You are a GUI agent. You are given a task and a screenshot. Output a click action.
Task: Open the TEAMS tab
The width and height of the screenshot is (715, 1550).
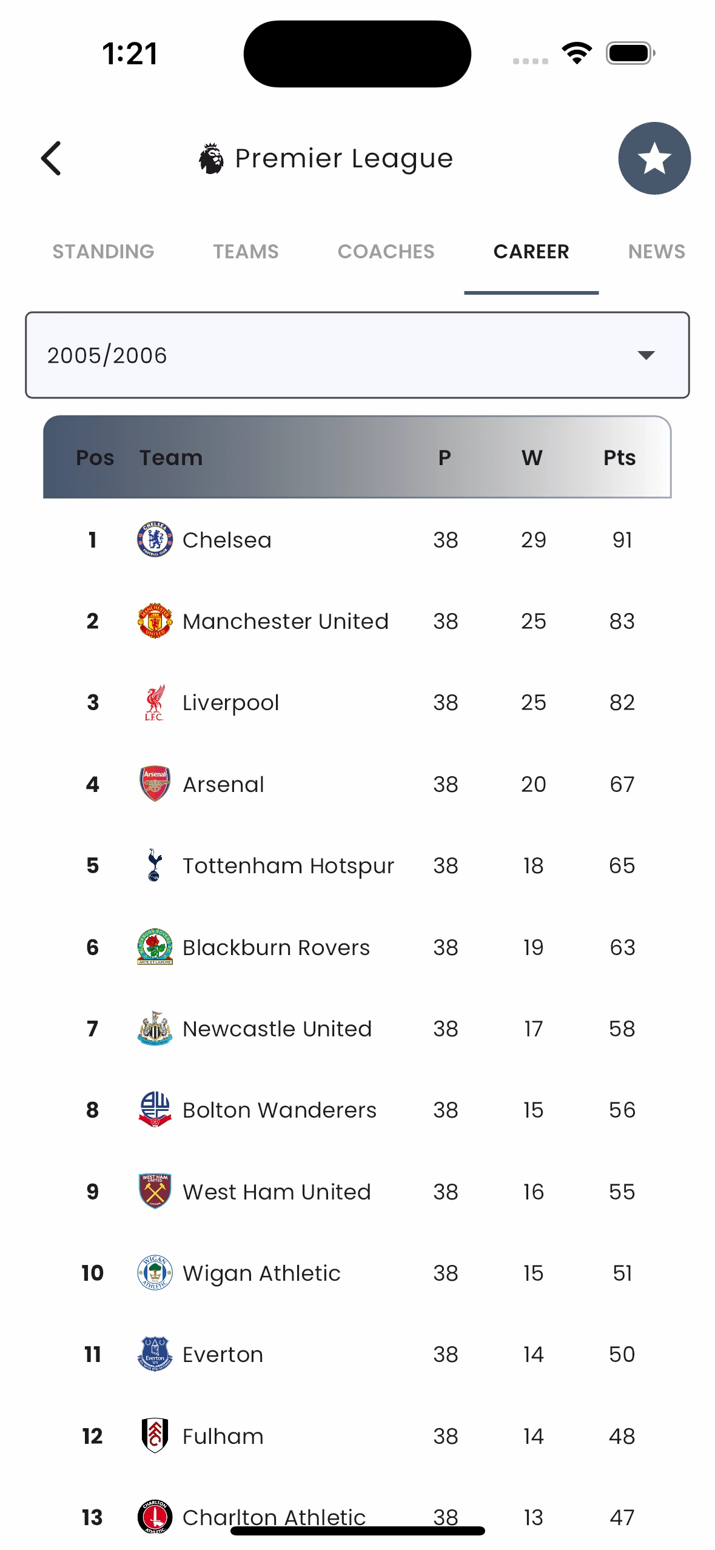246,252
